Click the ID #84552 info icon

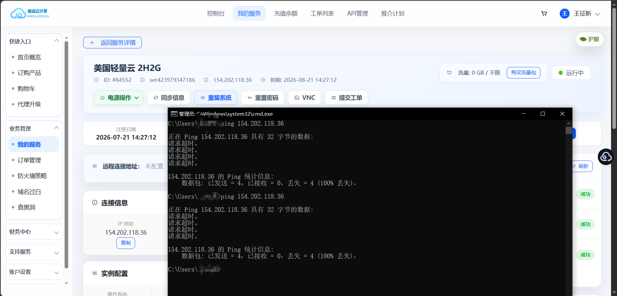coord(96,80)
